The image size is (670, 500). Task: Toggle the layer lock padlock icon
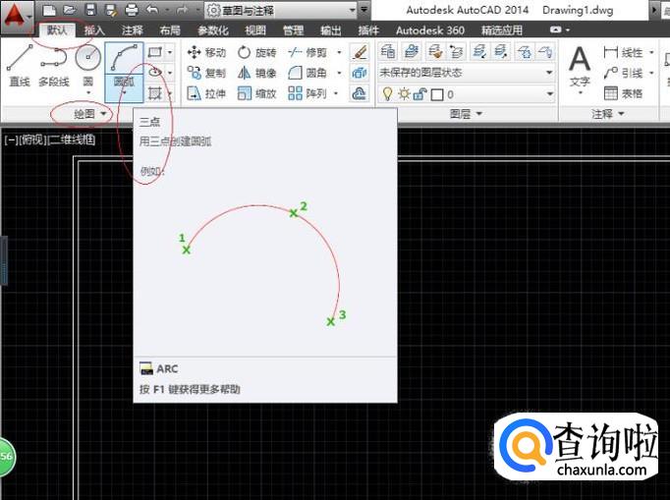pos(419,94)
